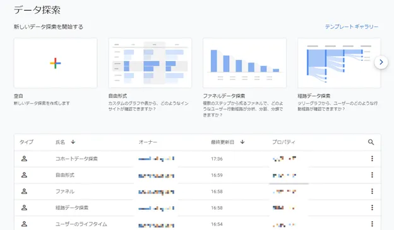This screenshot has height=230, width=394.
Task: Click the 16:59 update time
Action: click(x=217, y=175)
